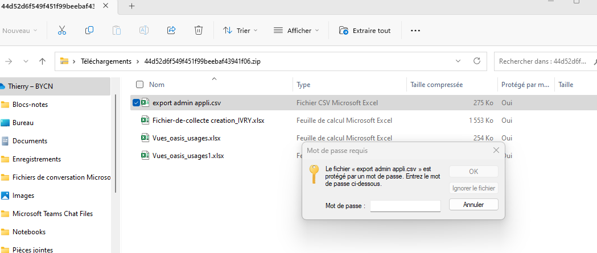Uncheck the export admin appli.csv checkbox

136,103
